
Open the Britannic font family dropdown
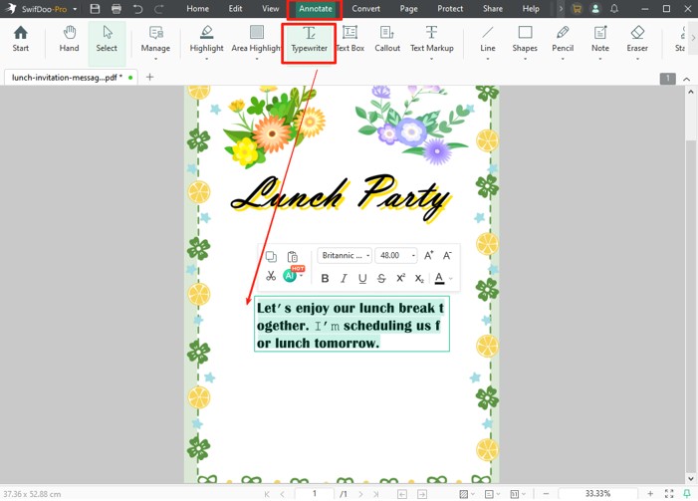(345, 255)
